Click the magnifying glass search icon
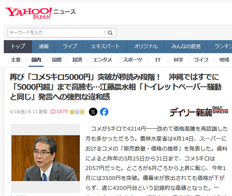The image size is (232, 196). [110, 33]
